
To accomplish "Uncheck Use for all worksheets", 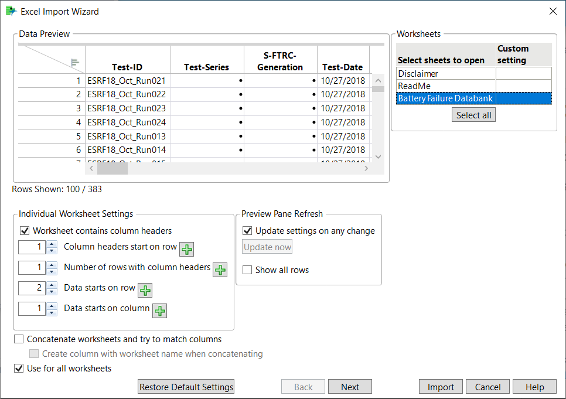I will (19, 369).
